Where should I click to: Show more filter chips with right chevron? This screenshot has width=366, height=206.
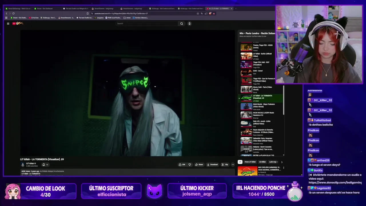(x=282, y=162)
